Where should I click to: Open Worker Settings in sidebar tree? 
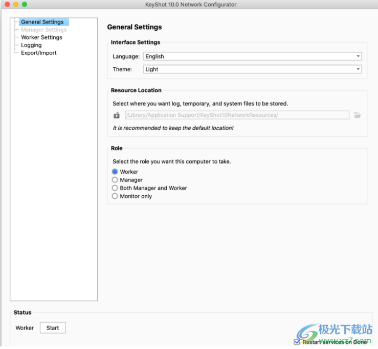point(41,37)
